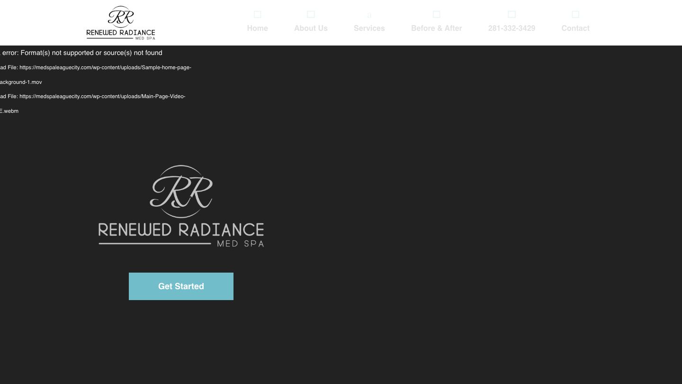The width and height of the screenshot is (682, 384).
Task: Click the Main-Page-Video webm file link
Action: coord(93,103)
